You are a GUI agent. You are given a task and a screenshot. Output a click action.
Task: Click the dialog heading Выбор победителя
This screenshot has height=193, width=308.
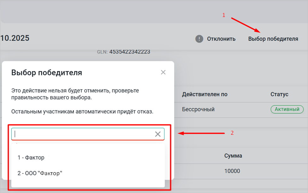point(47,73)
